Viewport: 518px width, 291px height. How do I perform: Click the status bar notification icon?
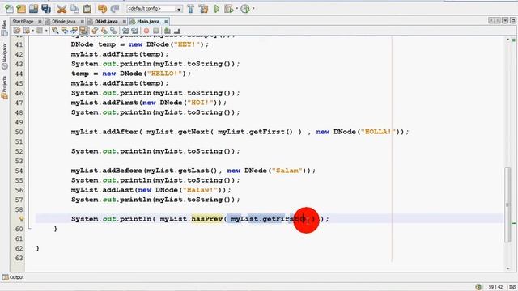[x=478, y=287]
